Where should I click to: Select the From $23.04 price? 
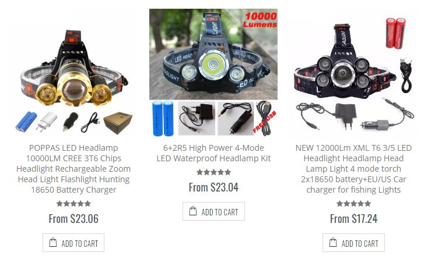[x=213, y=187]
